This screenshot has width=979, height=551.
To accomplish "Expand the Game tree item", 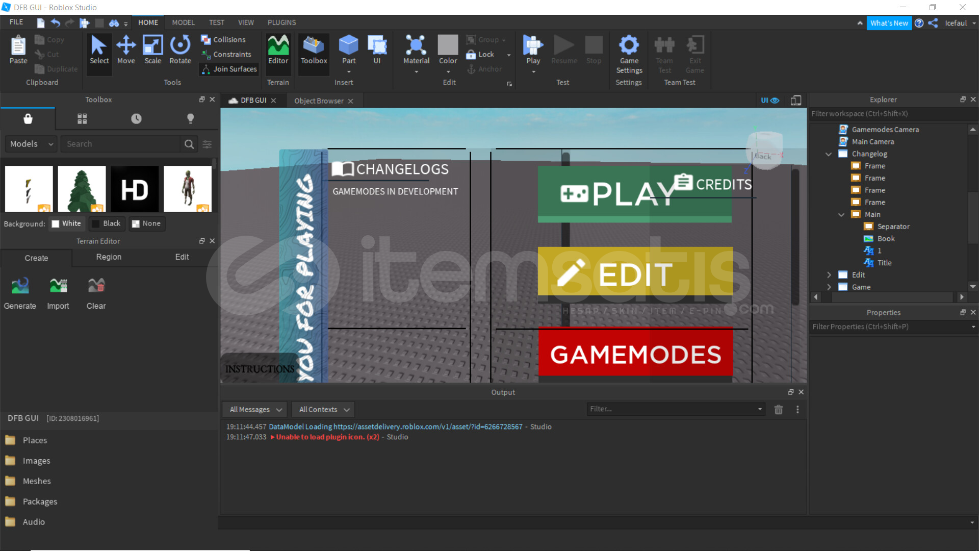I will (829, 287).
